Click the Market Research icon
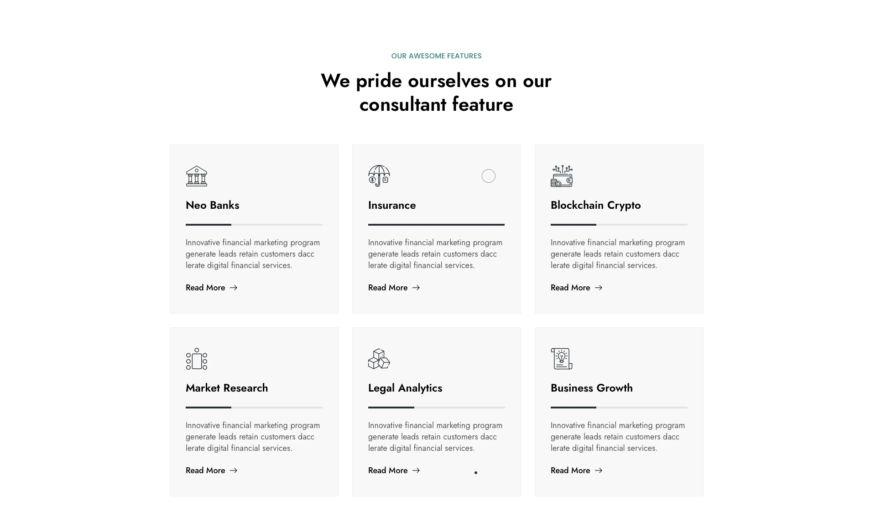This screenshot has height=506, width=876. click(197, 359)
